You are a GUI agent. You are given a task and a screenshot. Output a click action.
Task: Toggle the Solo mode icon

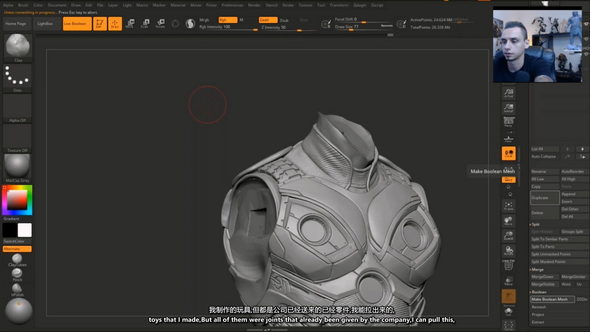click(509, 311)
